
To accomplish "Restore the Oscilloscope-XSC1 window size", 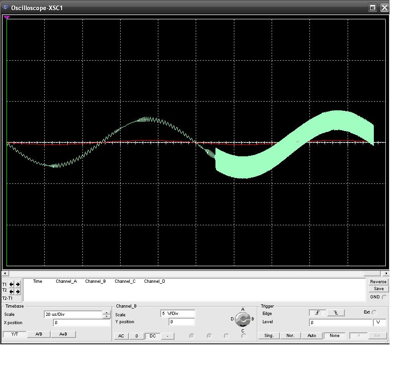I will pyautogui.click(x=373, y=8).
